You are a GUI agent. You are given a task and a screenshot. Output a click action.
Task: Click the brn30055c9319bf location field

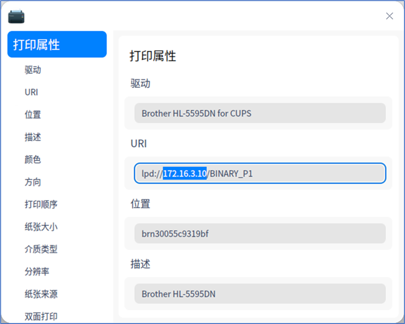(260, 233)
